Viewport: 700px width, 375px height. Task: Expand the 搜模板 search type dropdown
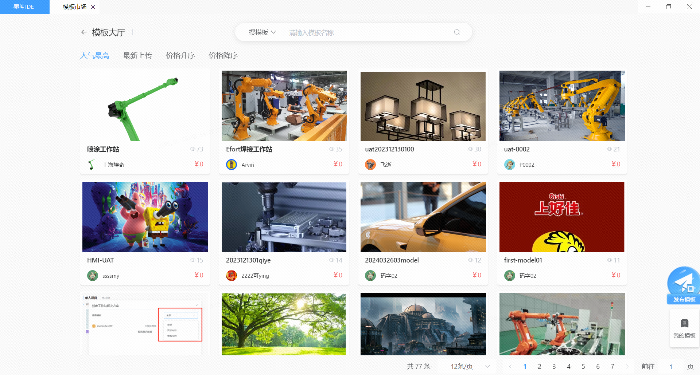262,32
